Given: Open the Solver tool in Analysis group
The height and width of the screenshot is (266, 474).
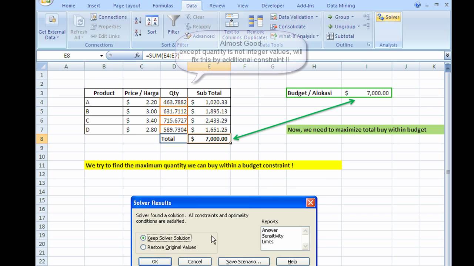Looking at the screenshot, I should [388, 17].
